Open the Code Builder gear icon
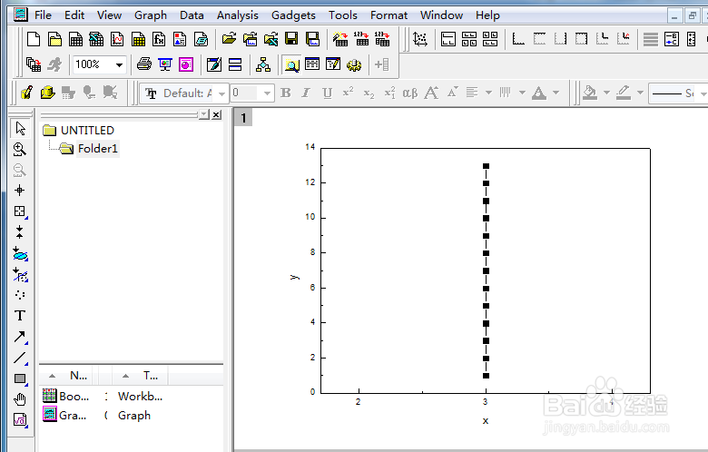 tap(354, 64)
